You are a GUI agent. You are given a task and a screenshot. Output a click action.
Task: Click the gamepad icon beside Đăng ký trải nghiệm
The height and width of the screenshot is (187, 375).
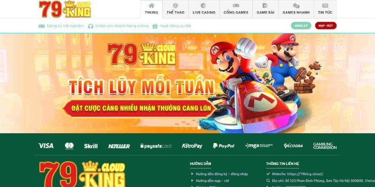pyautogui.click(x=42, y=26)
